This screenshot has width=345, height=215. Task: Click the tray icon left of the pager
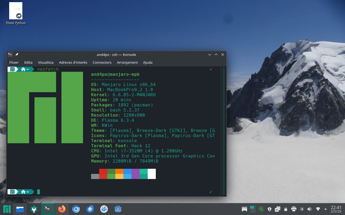244,209
